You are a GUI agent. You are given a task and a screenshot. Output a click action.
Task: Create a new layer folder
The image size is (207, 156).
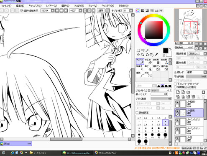point(188,92)
